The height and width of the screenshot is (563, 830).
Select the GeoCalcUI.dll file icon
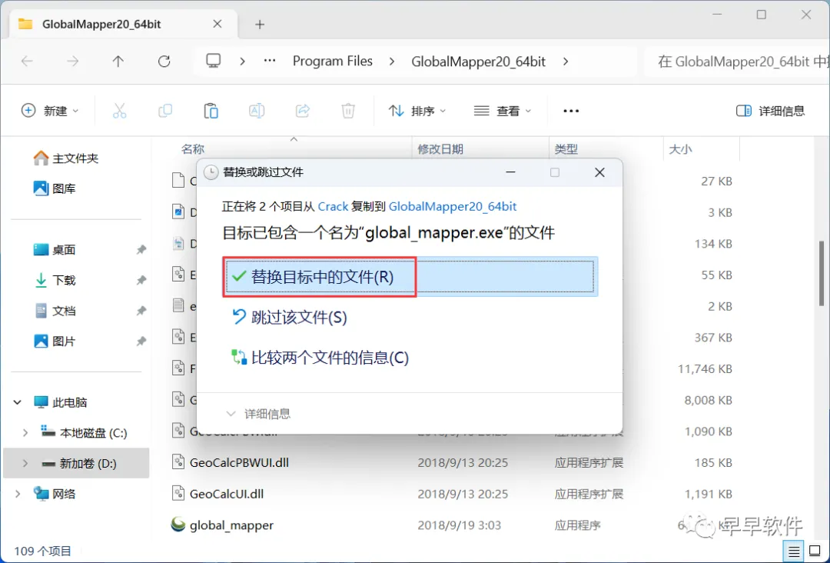pos(178,493)
